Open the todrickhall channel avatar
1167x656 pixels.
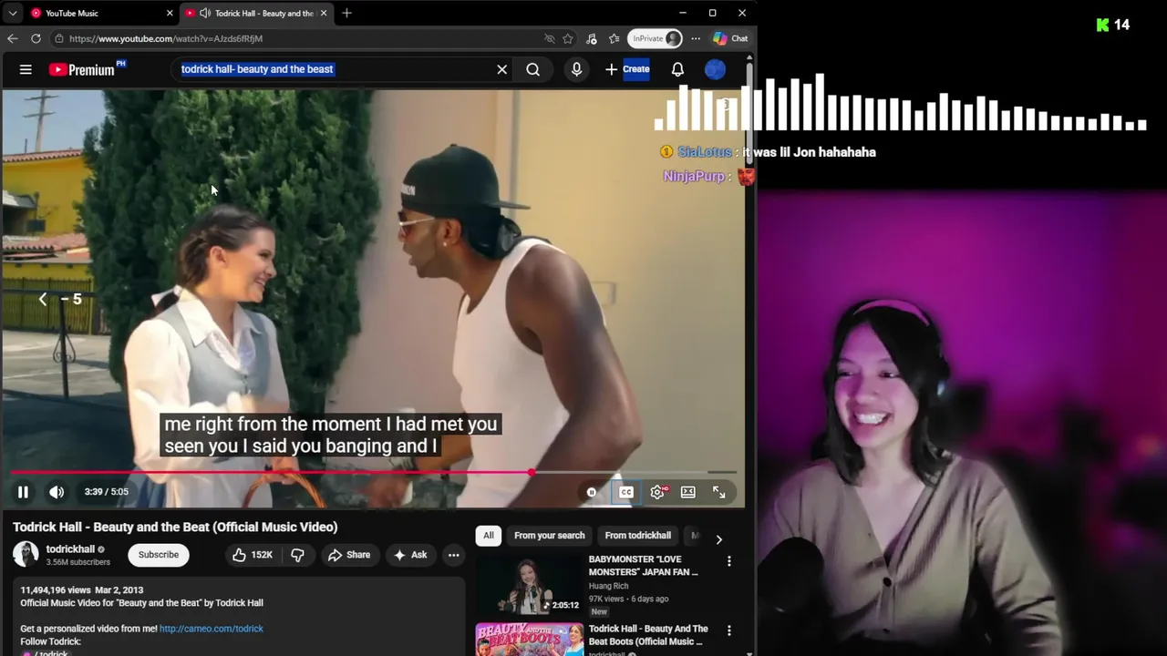pyautogui.click(x=26, y=554)
